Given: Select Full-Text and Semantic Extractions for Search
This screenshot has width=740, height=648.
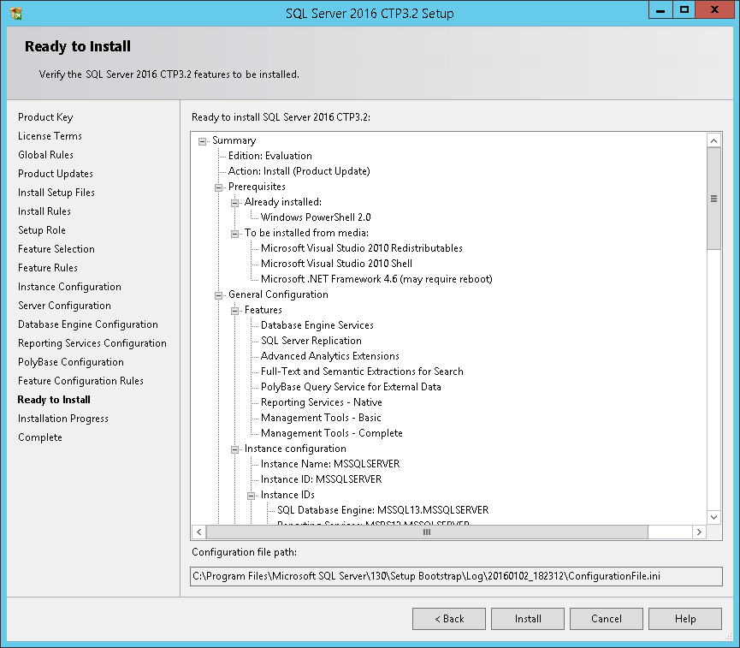Looking at the screenshot, I should (x=362, y=372).
